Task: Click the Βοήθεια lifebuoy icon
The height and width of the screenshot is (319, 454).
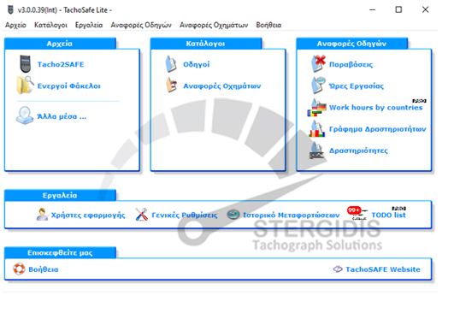Action: click(x=19, y=269)
